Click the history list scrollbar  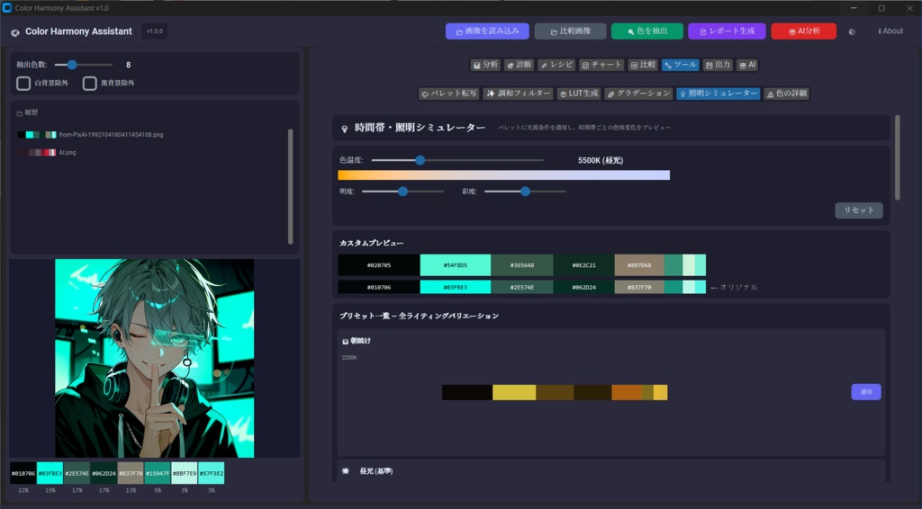point(290,185)
